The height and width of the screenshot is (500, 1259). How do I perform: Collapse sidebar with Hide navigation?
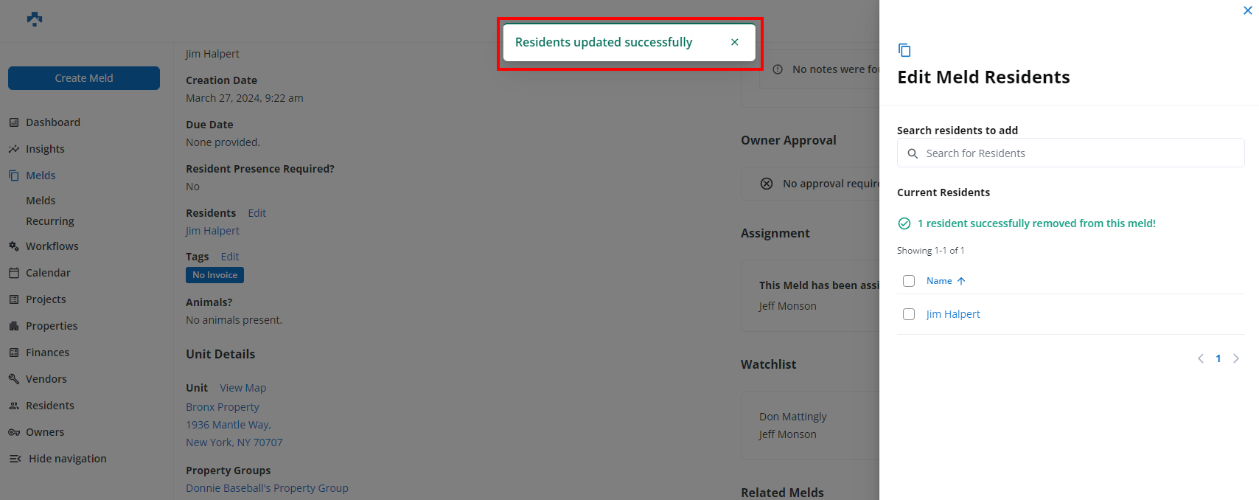click(x=66, y=459)
